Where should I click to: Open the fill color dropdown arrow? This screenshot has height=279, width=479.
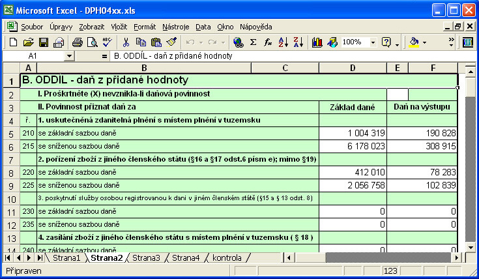424,42
